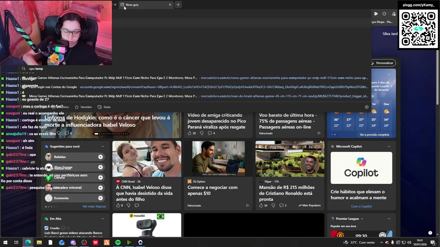Image resolution: width=440 pixels, height=247 pixels.
Task: Open the Isabel Veloso couple photo thumbnail
Action: pyautogui.click(x=147, y=159)
